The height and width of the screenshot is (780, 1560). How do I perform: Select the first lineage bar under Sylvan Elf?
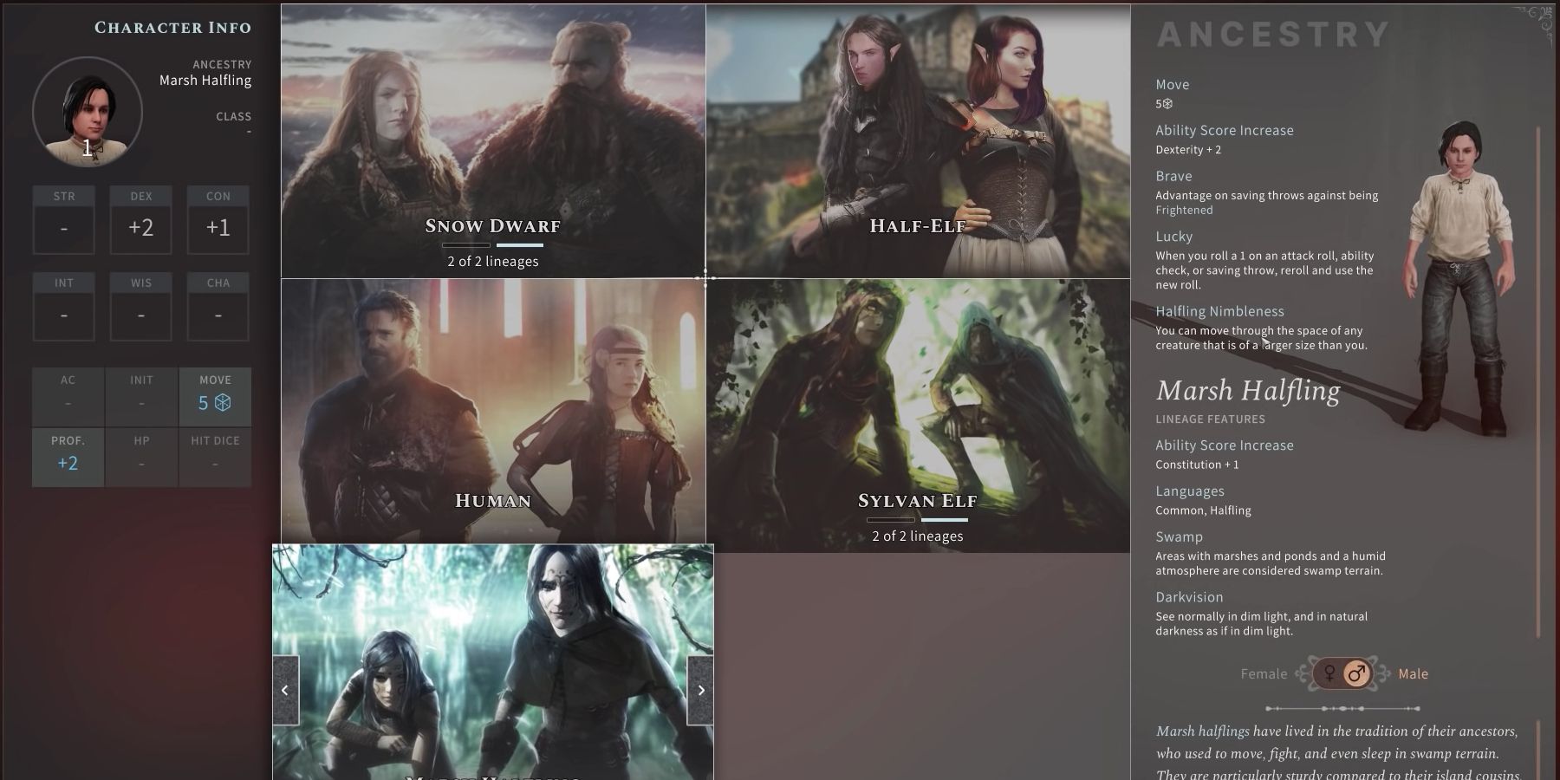pyautogui.click(x=891, y=520)
